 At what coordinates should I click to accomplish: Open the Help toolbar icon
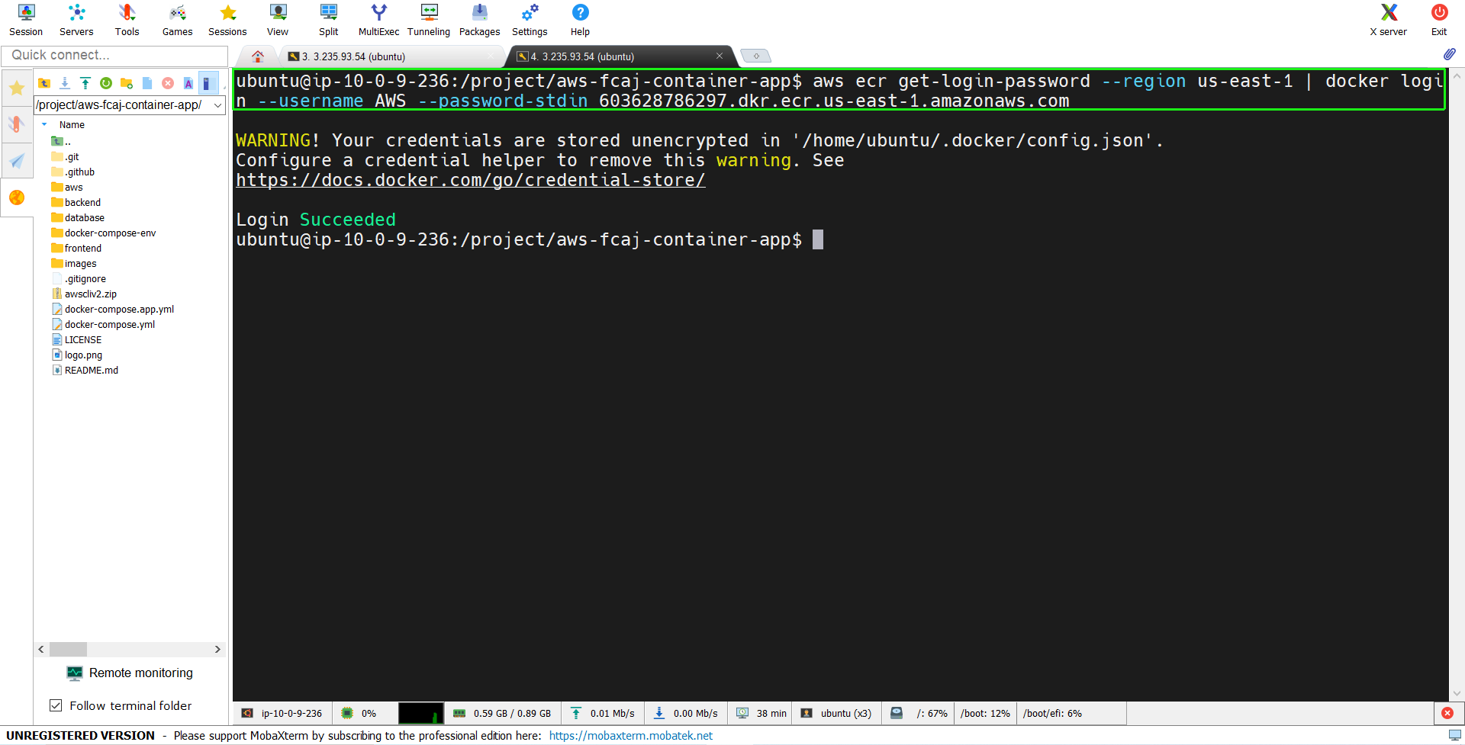(x=580, y=21)
